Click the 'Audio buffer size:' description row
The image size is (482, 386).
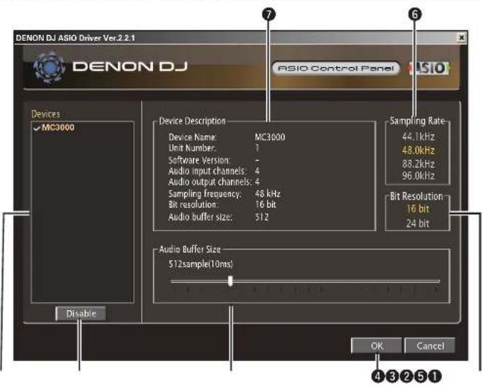tap(219, 217)
